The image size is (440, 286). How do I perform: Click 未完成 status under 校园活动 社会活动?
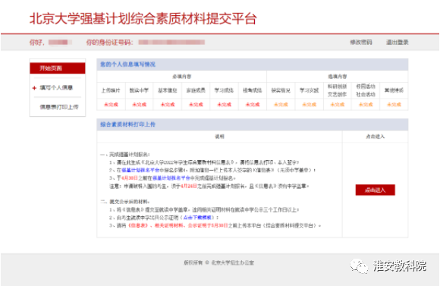pyautogui.click(x=366, y=105)
